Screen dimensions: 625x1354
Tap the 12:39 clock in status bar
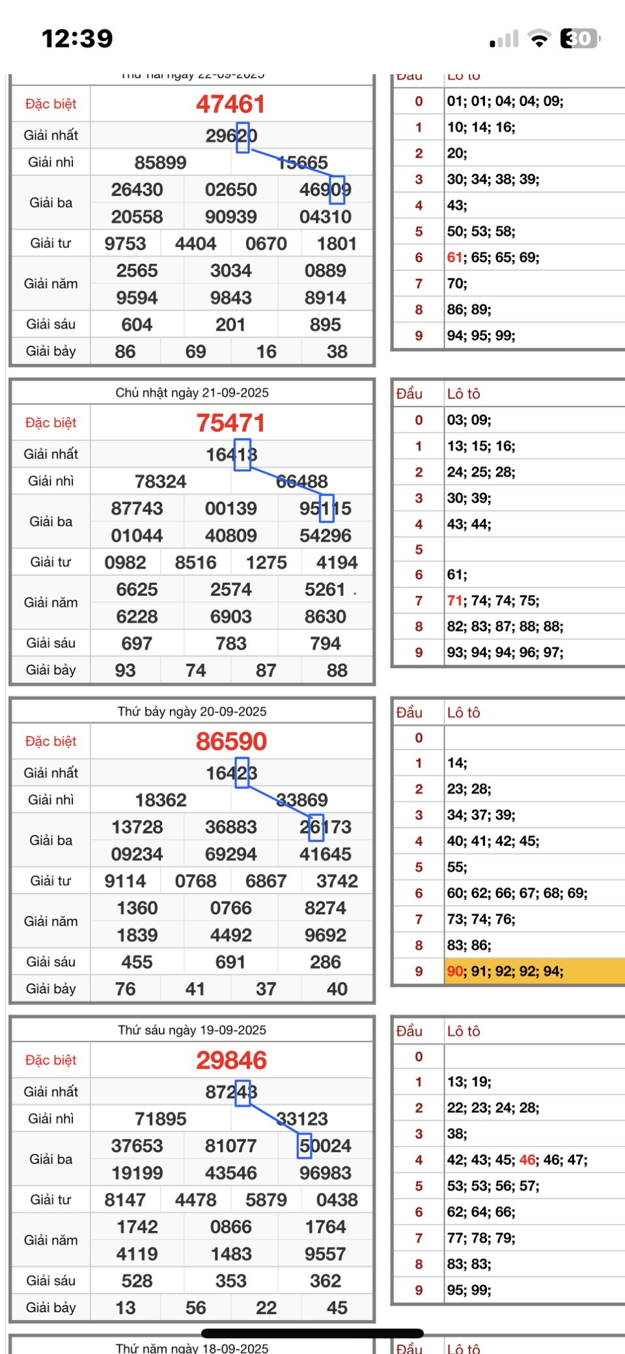pyautogui.click(x=77, y=39)
